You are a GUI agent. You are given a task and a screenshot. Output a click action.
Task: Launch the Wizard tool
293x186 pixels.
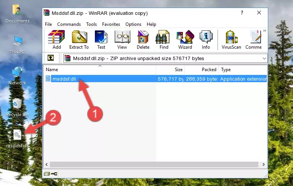click(x=185, y=40)
